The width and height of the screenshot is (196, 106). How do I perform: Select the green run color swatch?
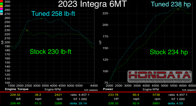[x=1, y=4]
